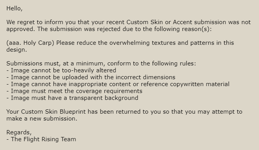Click the rule about incorrect dimensions

[x=91, y=77]
